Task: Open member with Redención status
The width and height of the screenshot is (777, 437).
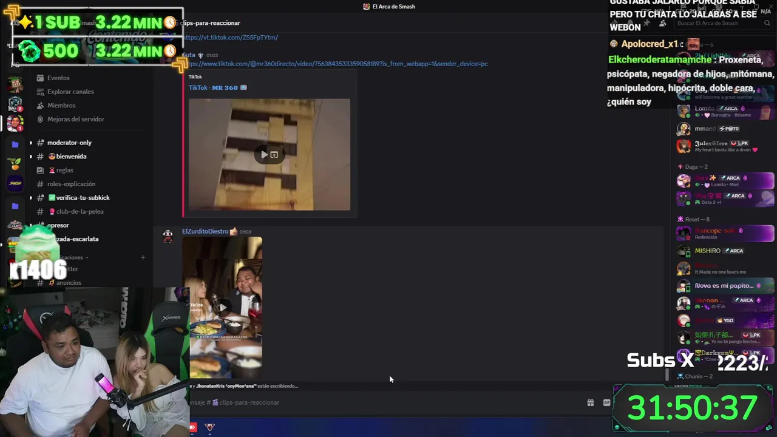Action: (x=725, y=234)
